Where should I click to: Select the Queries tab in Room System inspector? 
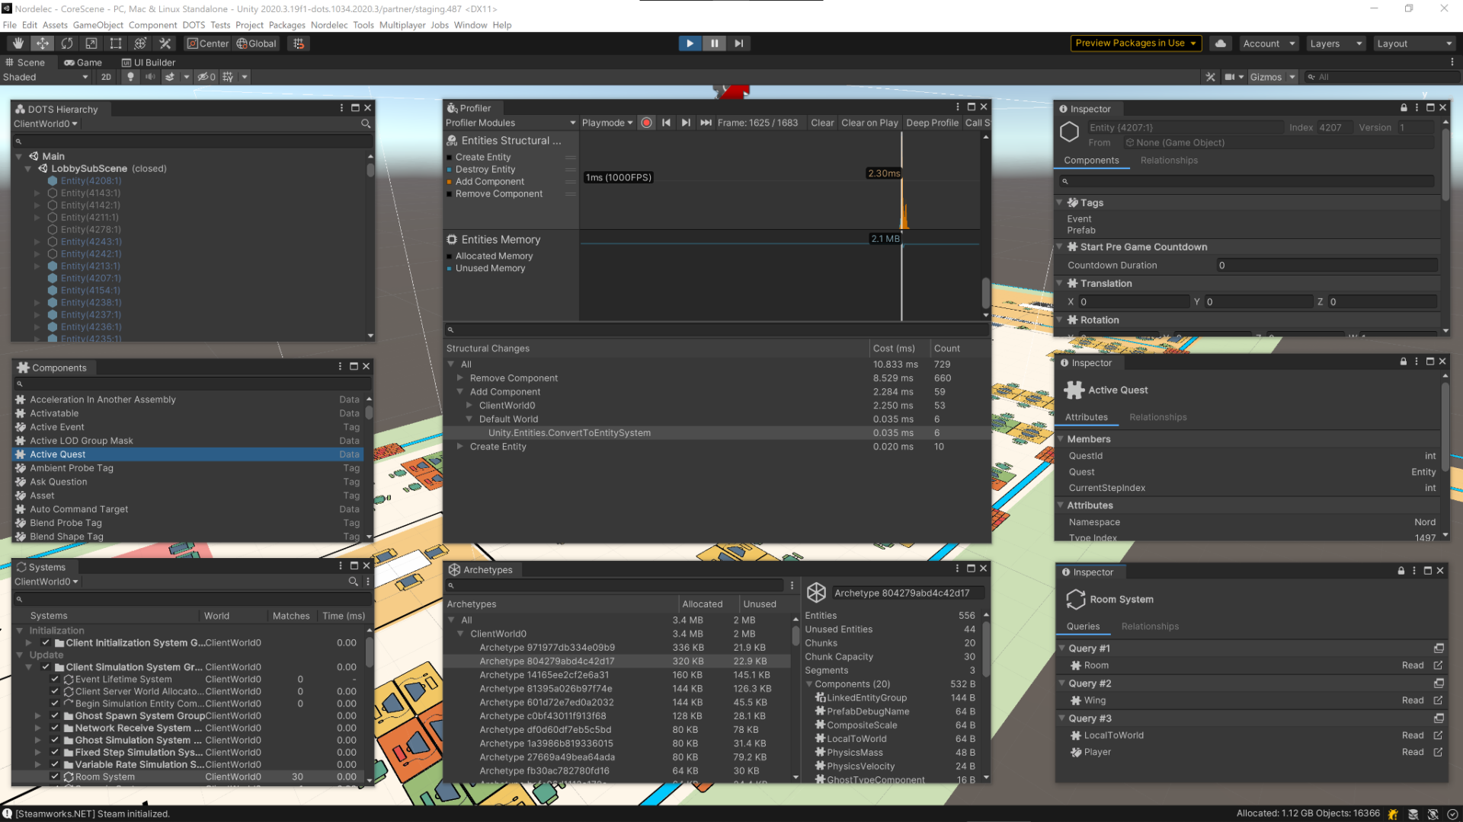1084,626
